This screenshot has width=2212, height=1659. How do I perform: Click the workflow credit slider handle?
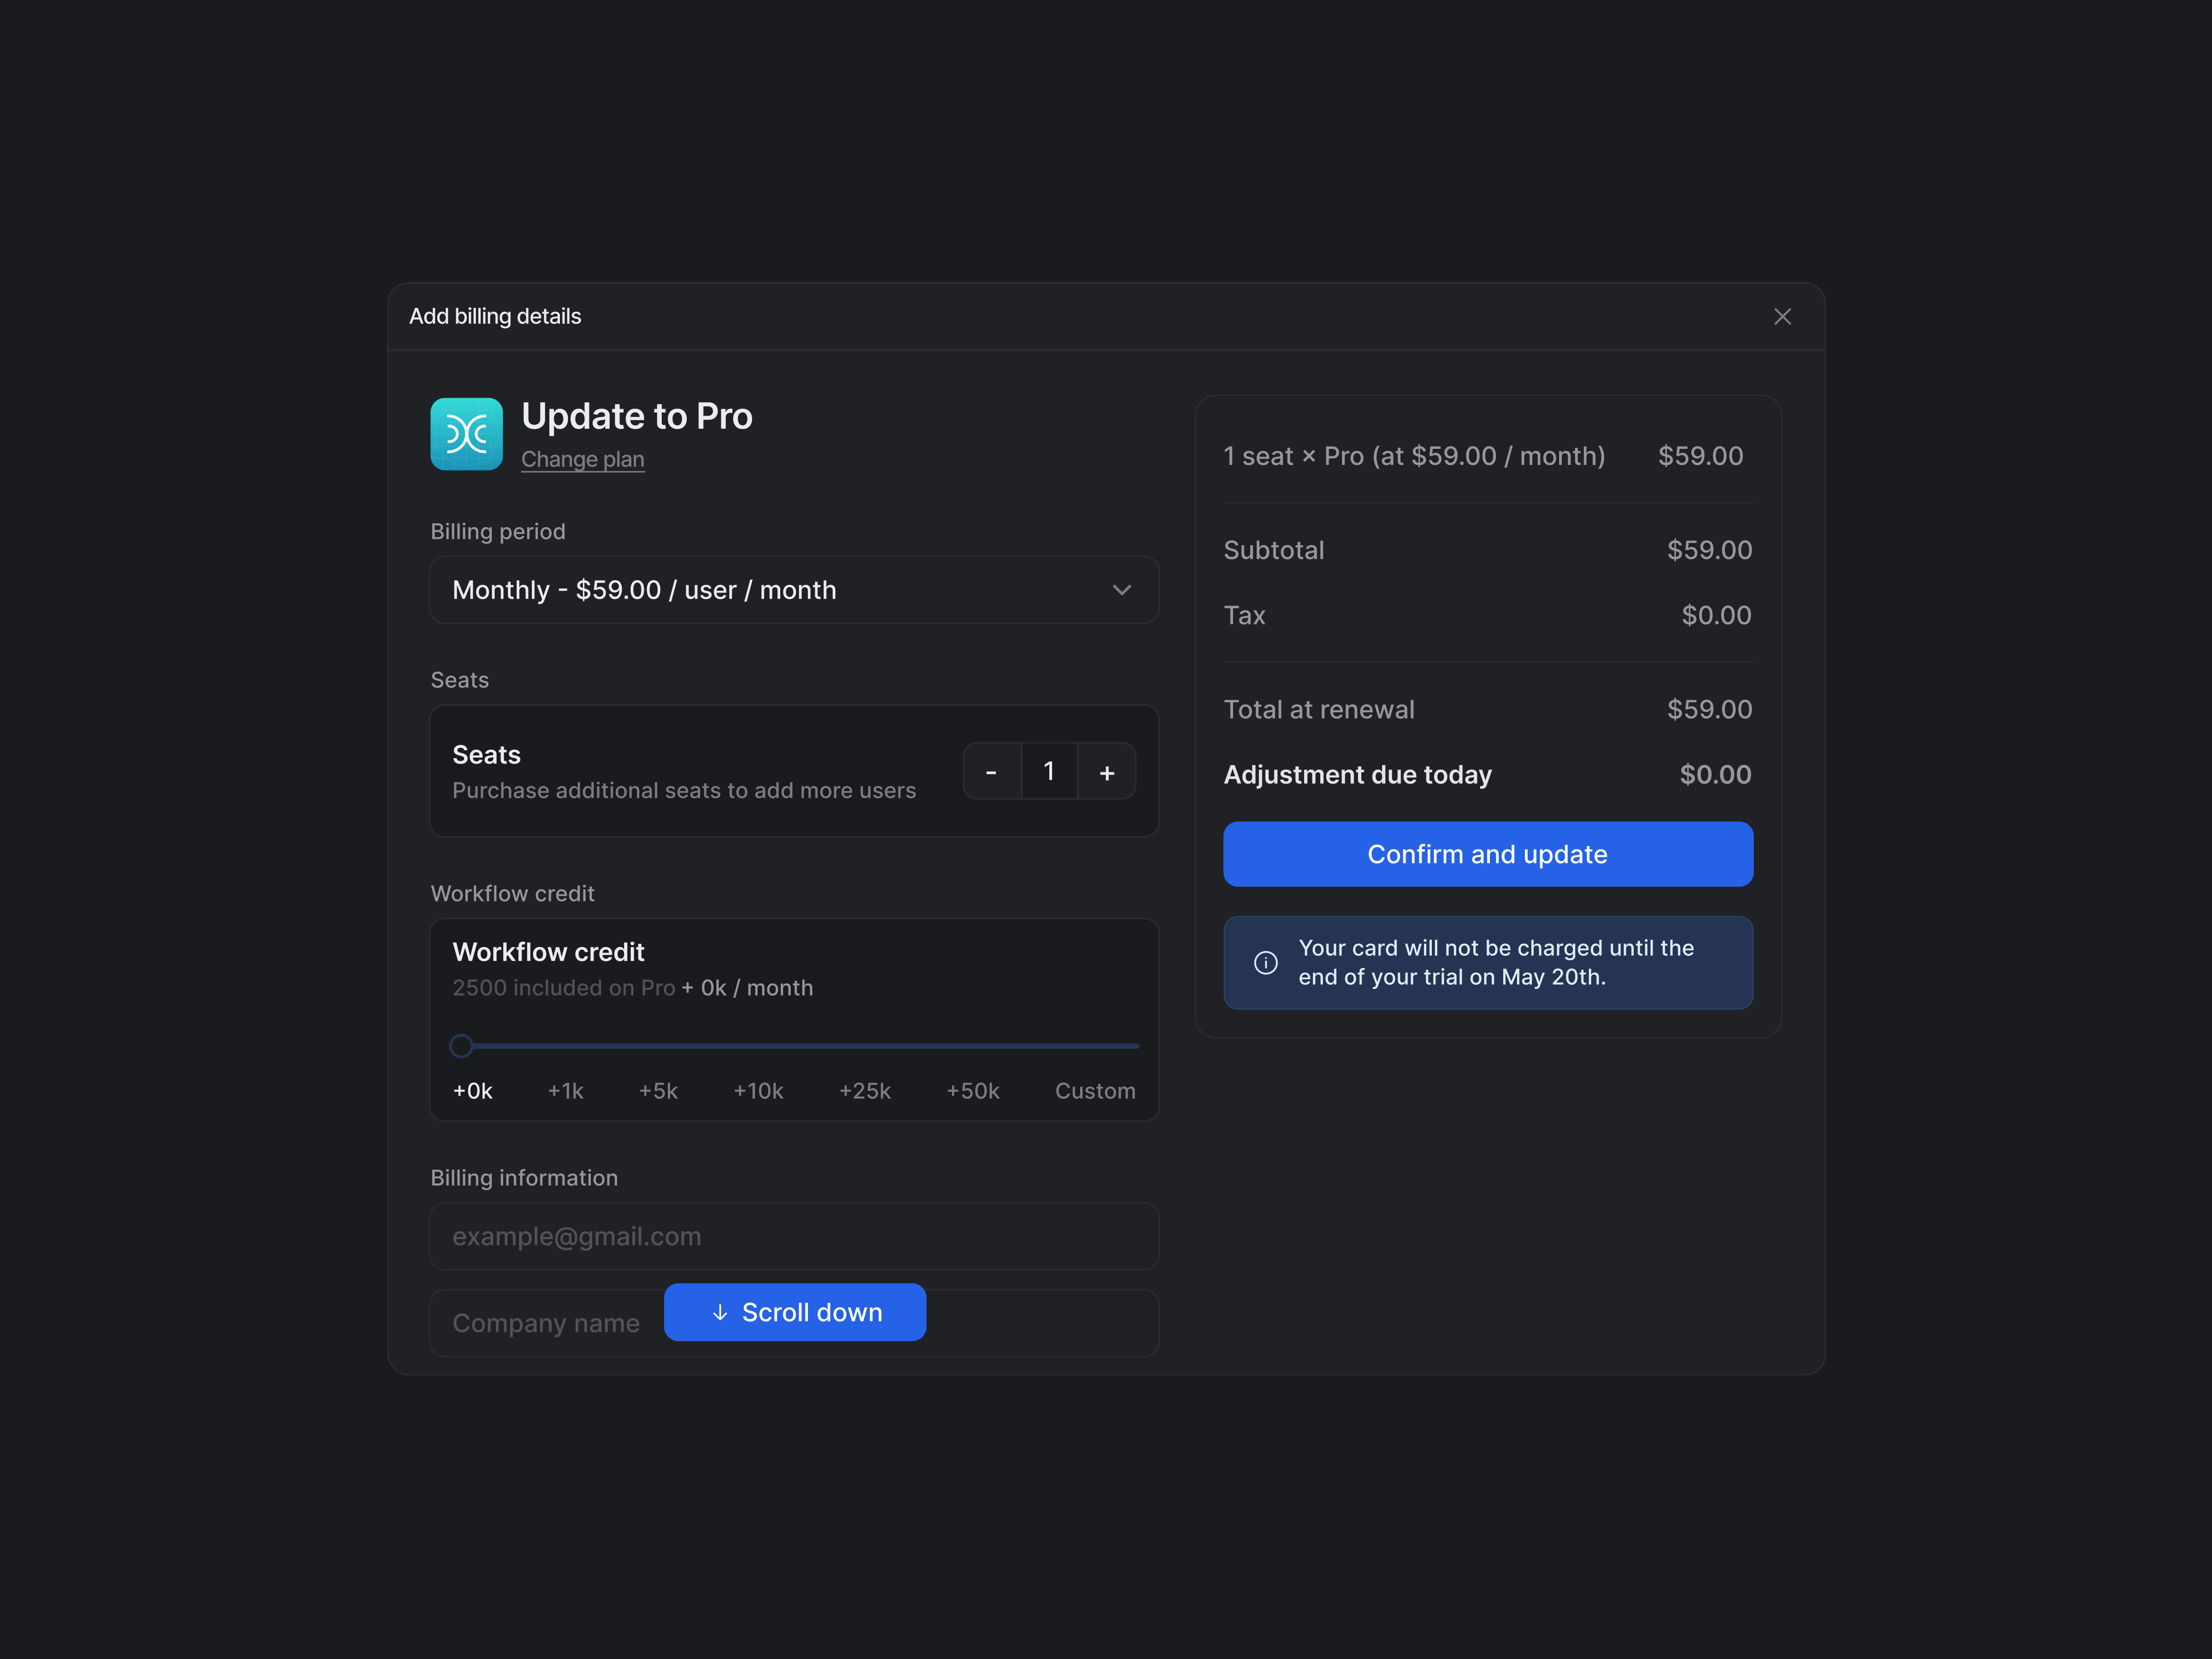tap(461, 1046)
